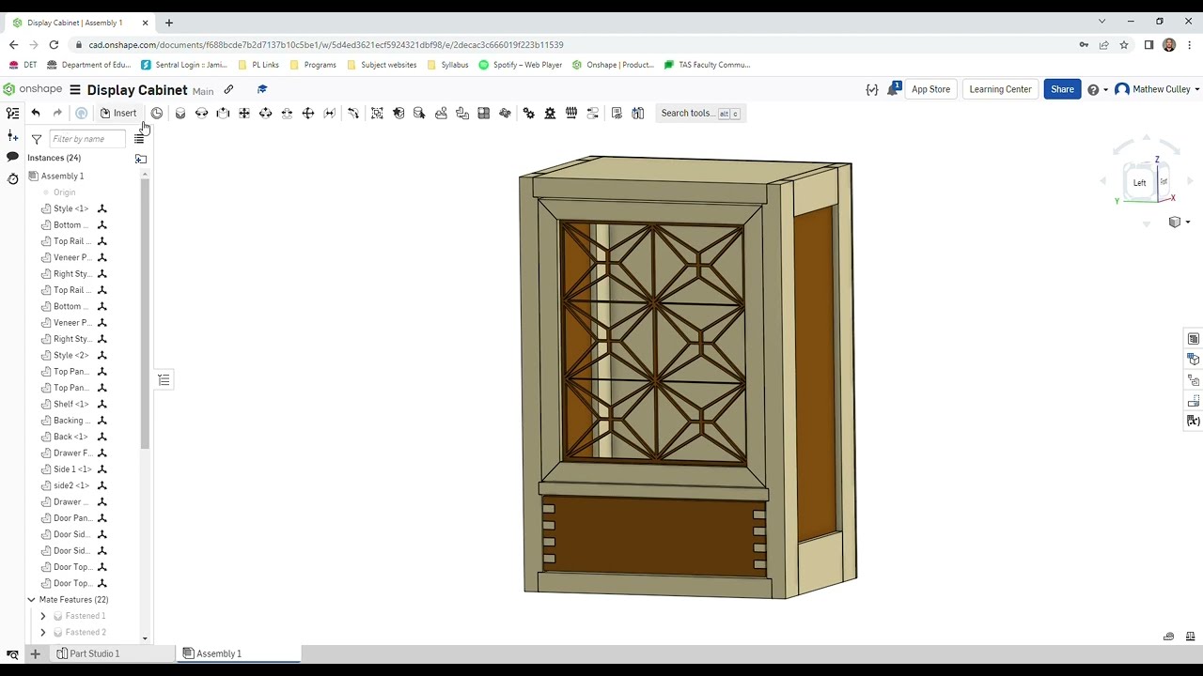The width and height of the screenshot is (1203, 676).
Task: Select the Ball mate tool
Action: (308, 114)
